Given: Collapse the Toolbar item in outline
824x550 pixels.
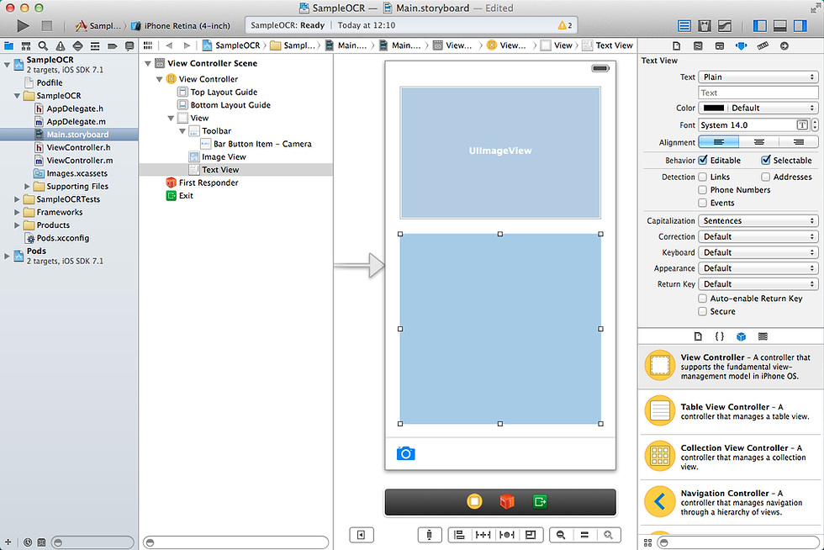Looking at the screenshot, I should (x=182, y=131).
